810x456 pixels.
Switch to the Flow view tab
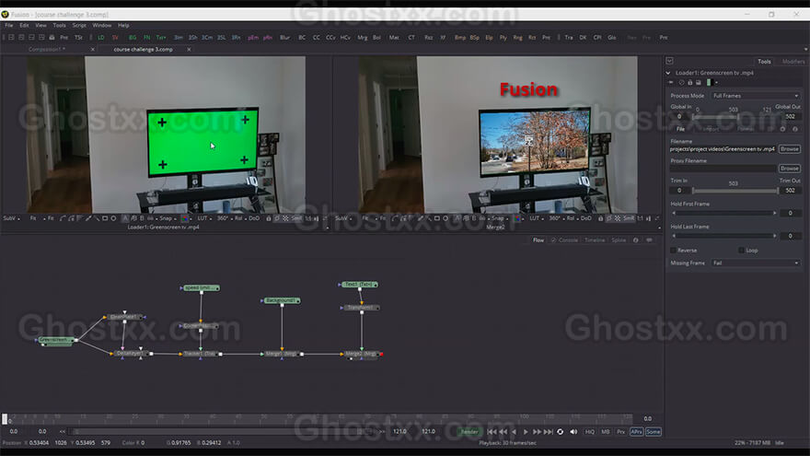538,240
